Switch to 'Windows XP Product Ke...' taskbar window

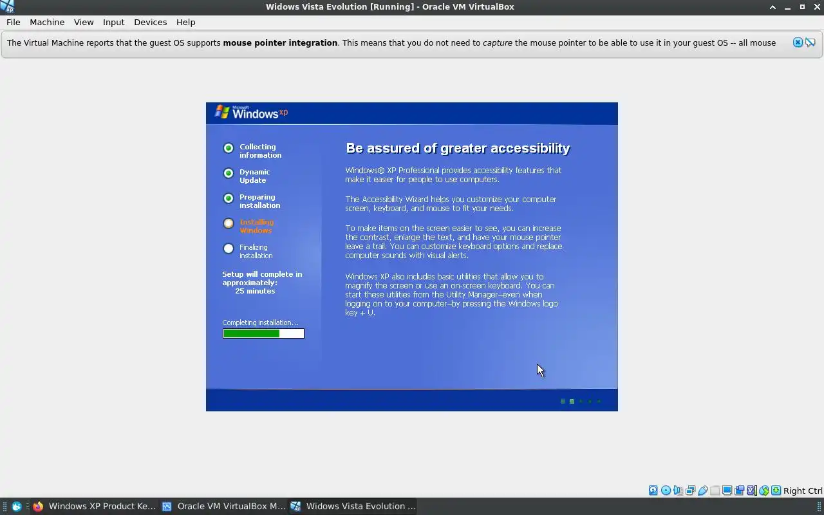[94, 506]
